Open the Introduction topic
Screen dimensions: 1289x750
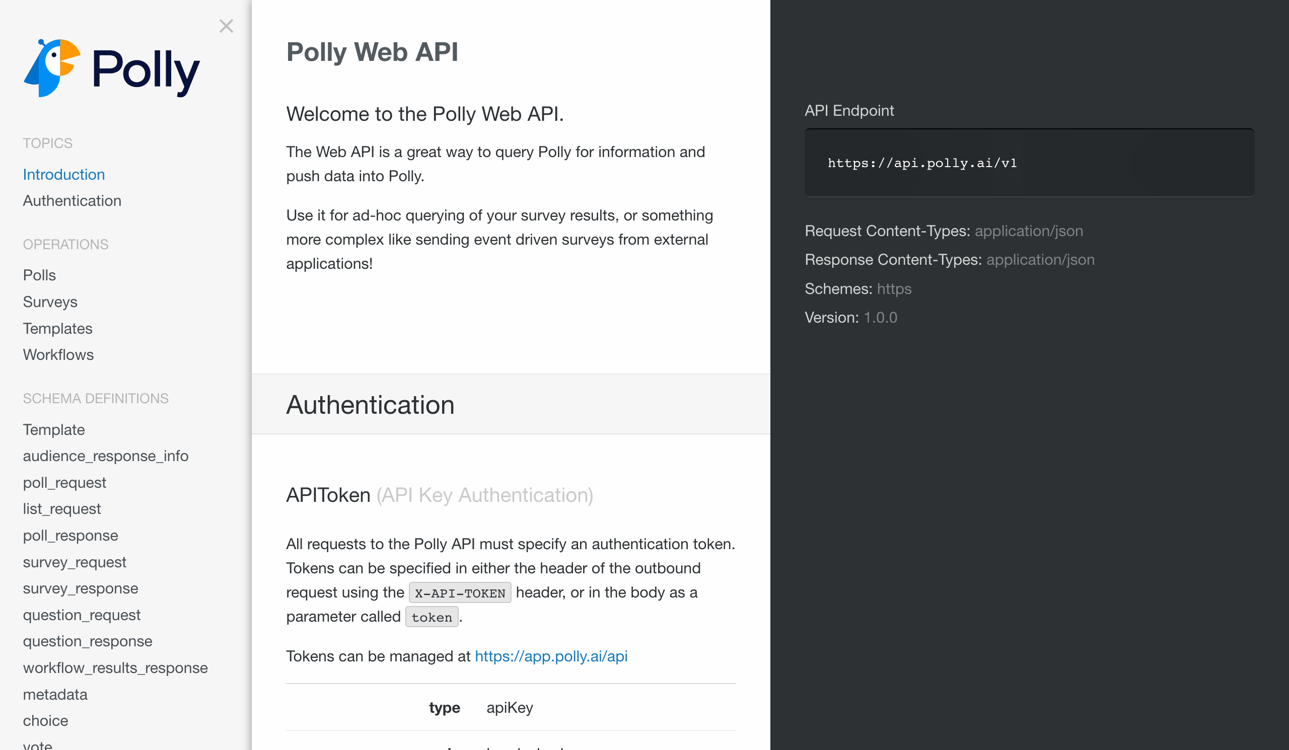pos(64,174)
